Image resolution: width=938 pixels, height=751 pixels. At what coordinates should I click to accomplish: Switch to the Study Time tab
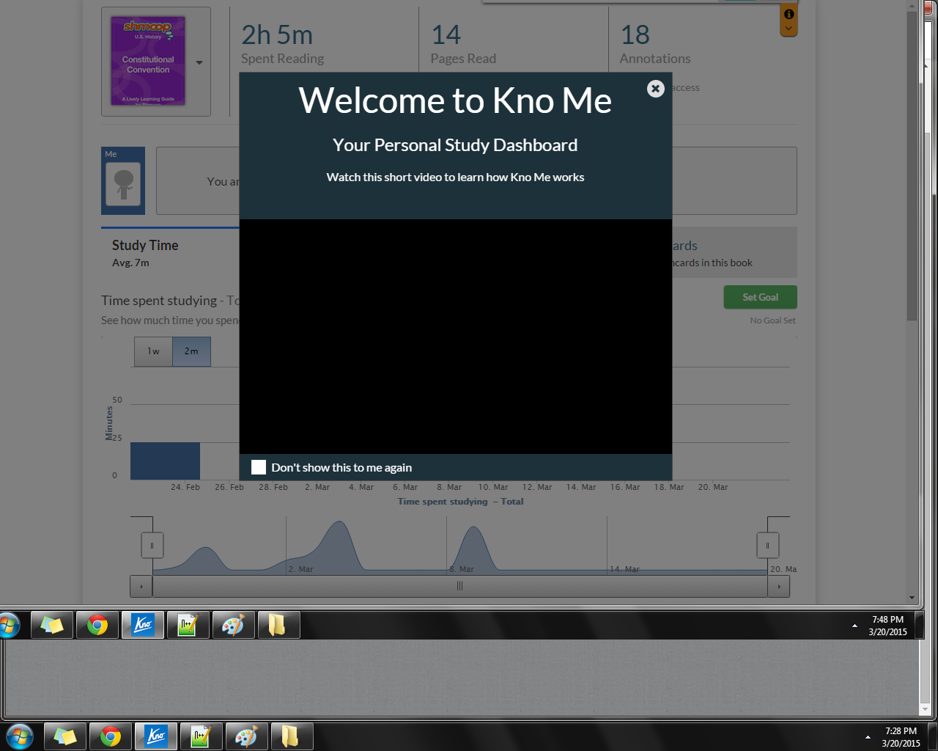(x=170, y=252)
